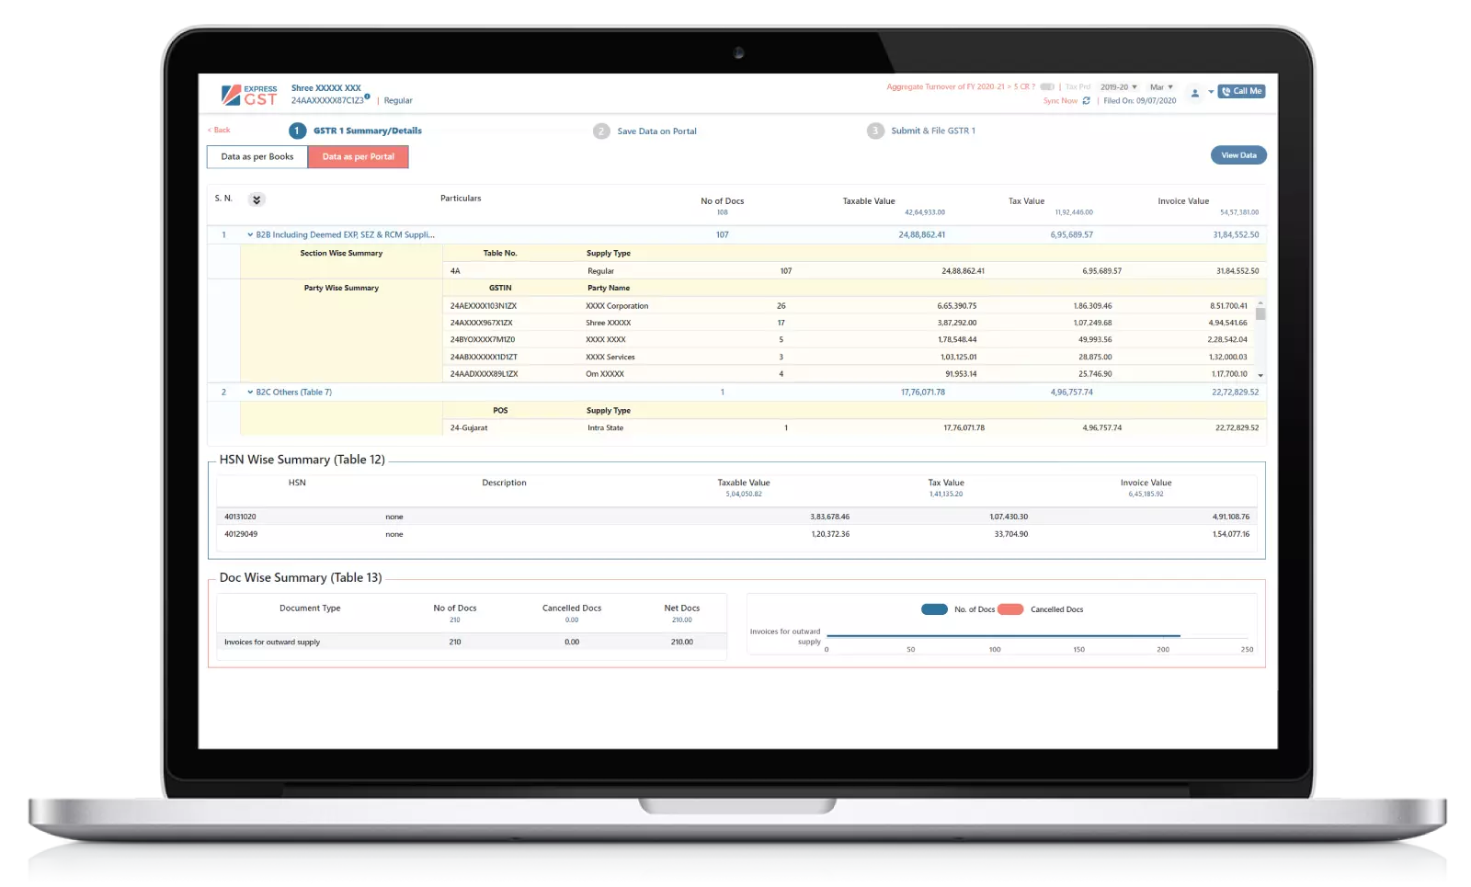Click the double-chevron expand all icon
Image resolution: width=1471 pixels, height=887 pixels.
(x=257, y=199)
